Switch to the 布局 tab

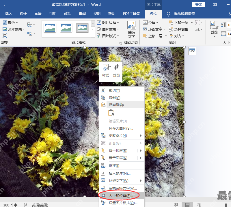pyautogui.click(x=38, y=14)
